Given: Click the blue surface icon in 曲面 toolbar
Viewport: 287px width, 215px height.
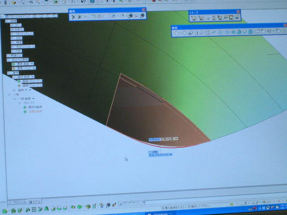Looking at the screenshot, I should tap(250, 32).
